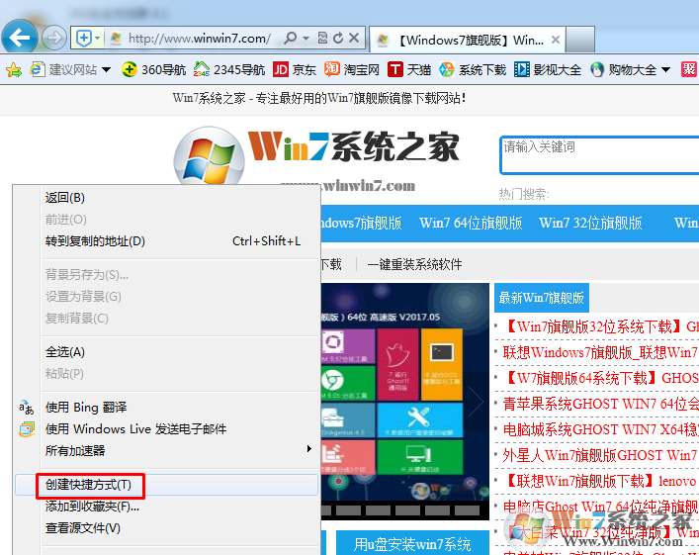The width and height of the screenshot is (699, 555).
Task: Open the 淘宝网 bookmark
Action: pyautogui.click(x=352, y=69)
